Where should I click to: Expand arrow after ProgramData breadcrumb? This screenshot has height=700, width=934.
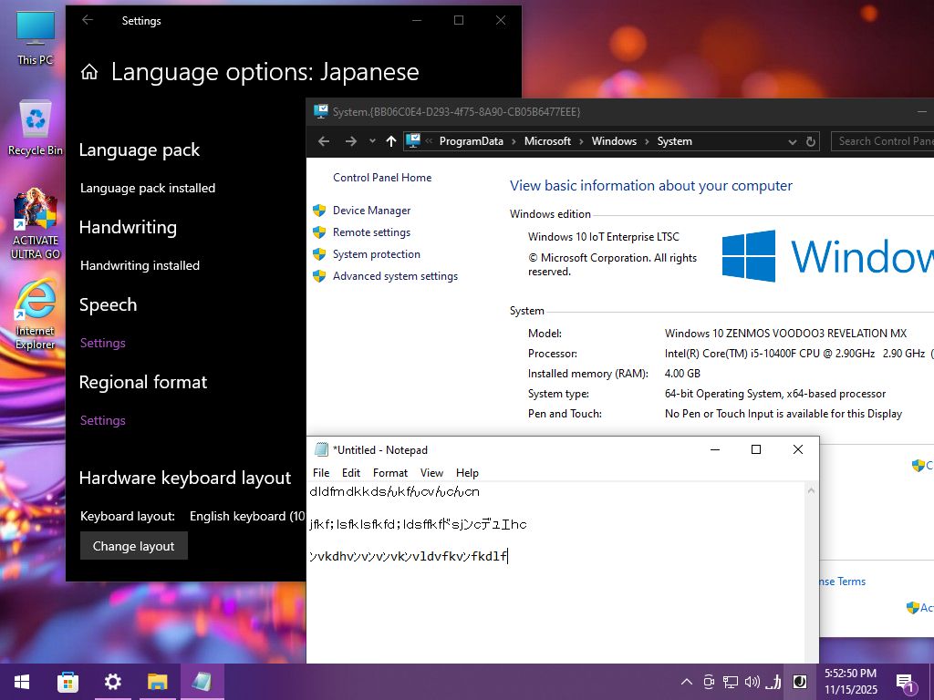point(514,141)
